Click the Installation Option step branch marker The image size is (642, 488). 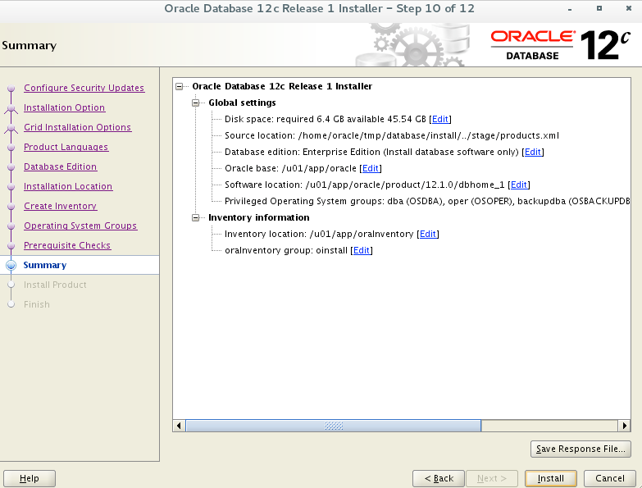11,108
